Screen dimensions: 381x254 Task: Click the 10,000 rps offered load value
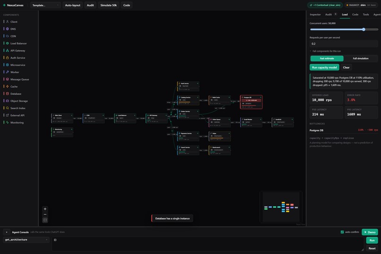[x=322, y=100]
